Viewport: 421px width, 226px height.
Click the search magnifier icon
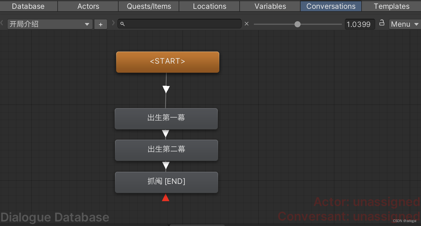point(123,24)
